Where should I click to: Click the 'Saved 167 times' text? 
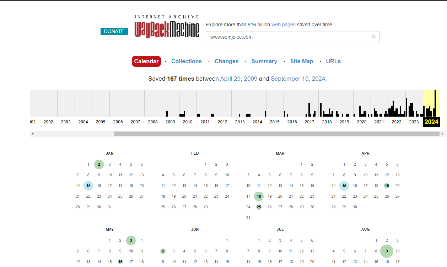point(171,79)
